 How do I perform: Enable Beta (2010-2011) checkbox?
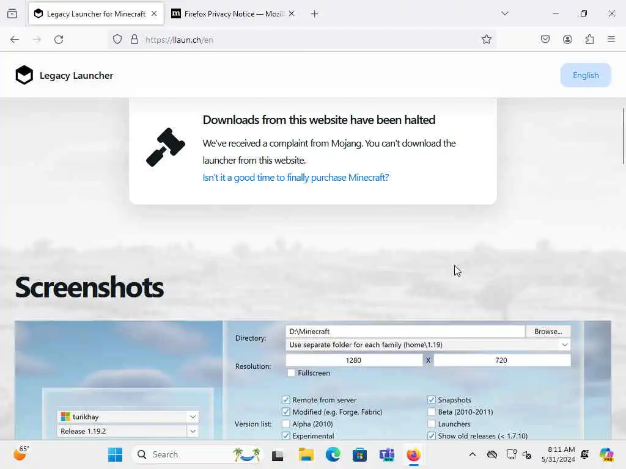point(432,412)
